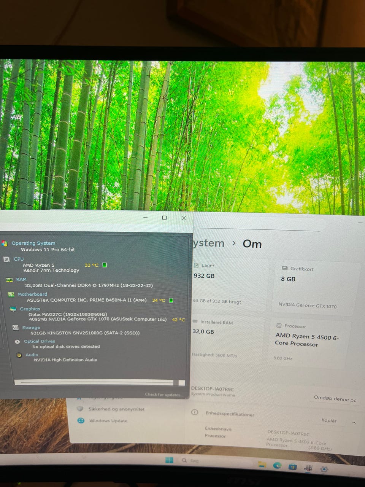This screenshot has width=365, height=487.
Task: Click the DESKTOP-IA07R9C name above System Product Name
Action: pyautogui.click(x=212, y=388)
